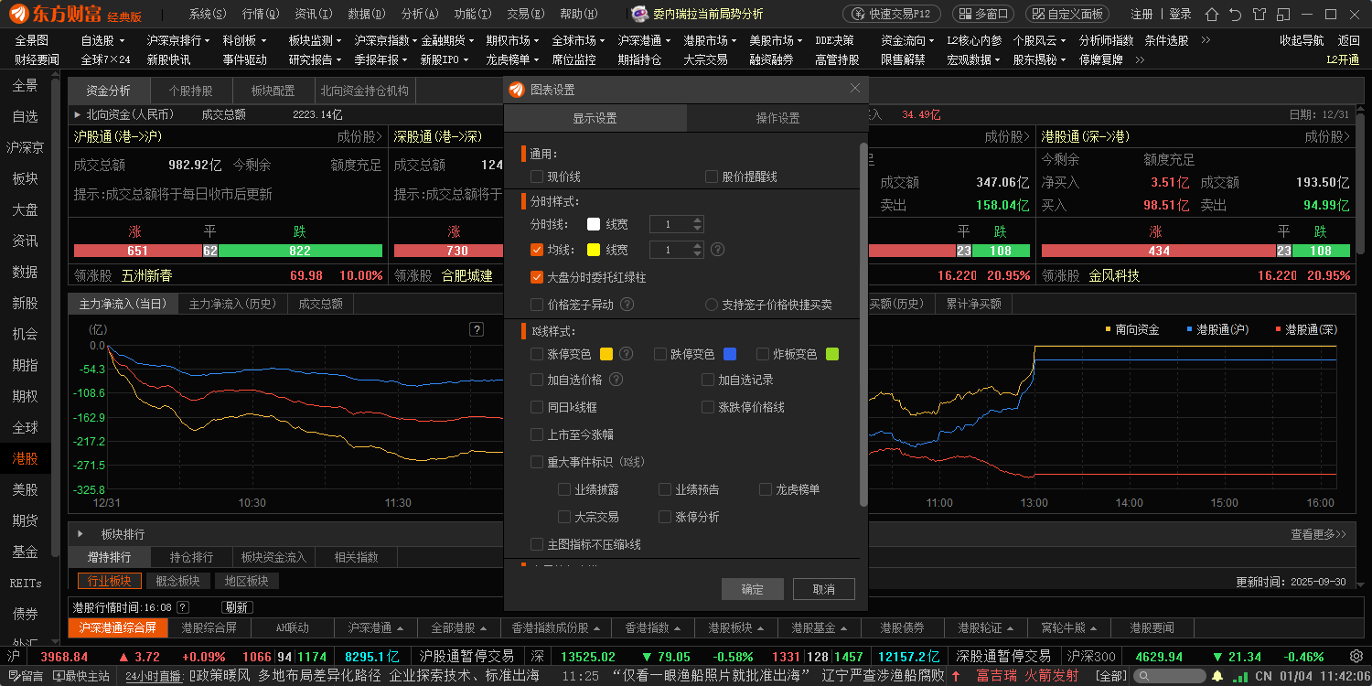Screen dimensions: 1372x686
Task: Click the status bar search box
Action: point(1172,676)
